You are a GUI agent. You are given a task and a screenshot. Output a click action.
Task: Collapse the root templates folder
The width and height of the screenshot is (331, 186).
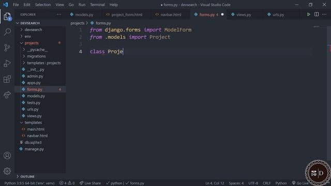click(x=40, y=122)
